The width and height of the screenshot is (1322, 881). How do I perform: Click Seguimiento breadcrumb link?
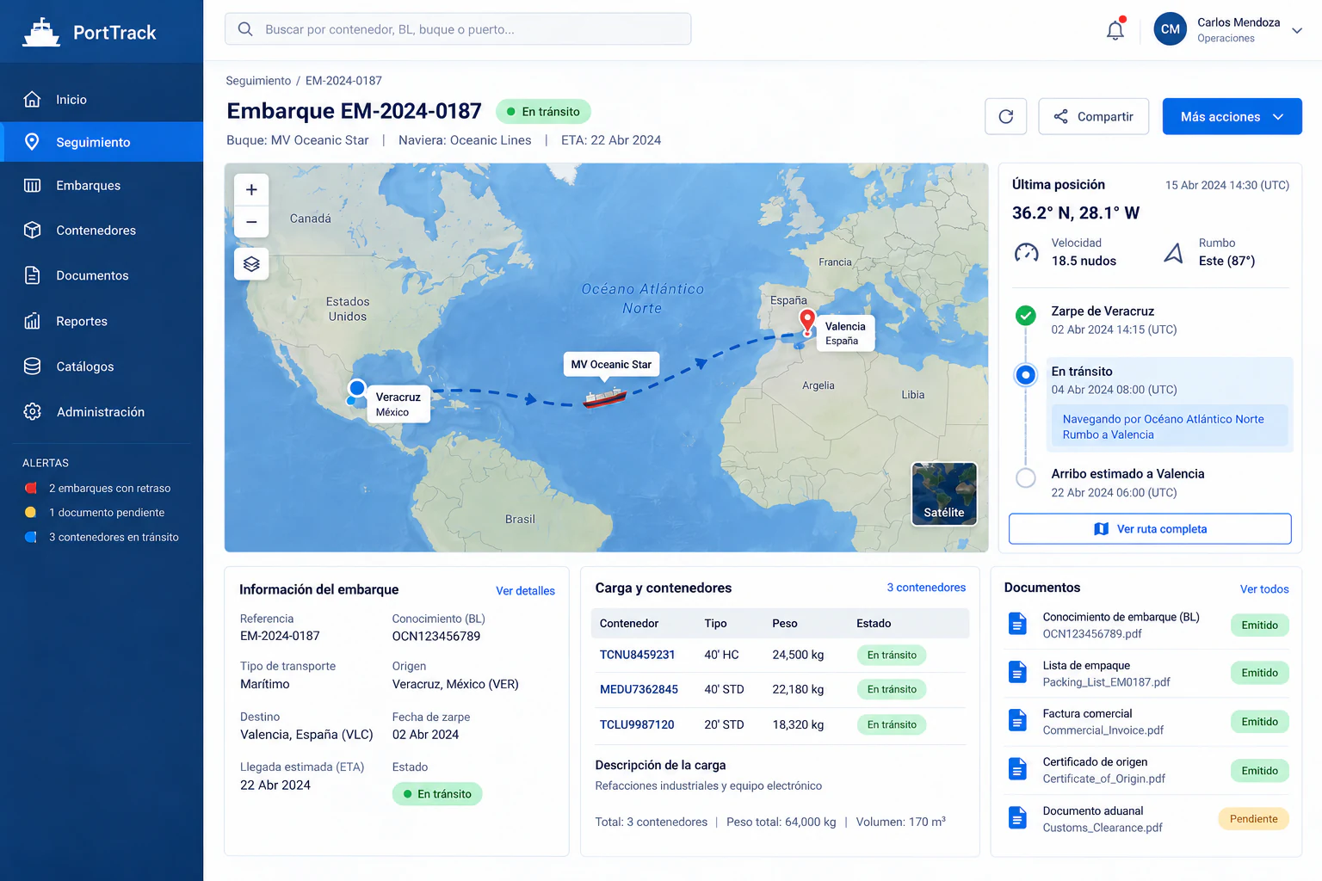click(258, 81)
